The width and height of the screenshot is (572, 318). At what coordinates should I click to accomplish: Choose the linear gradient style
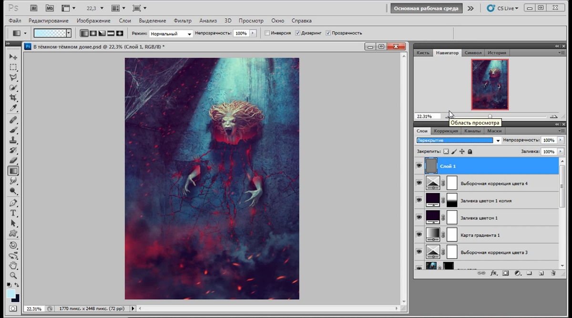click(84, 33)
